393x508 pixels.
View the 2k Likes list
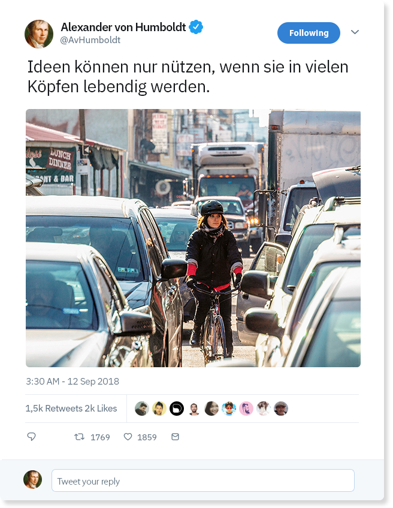(x=101, y=408)
